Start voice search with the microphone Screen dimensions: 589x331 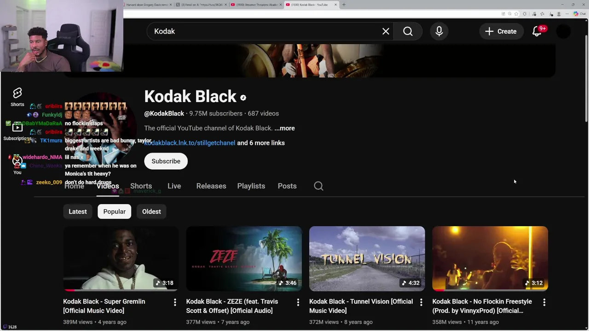pos(439,31)
